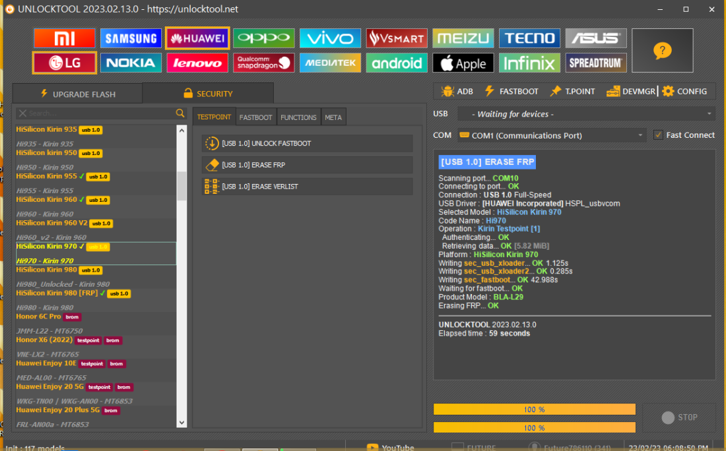Clear the model search with X icon
The width and height of the screenshot is (726, 451).
click(22, 113)
